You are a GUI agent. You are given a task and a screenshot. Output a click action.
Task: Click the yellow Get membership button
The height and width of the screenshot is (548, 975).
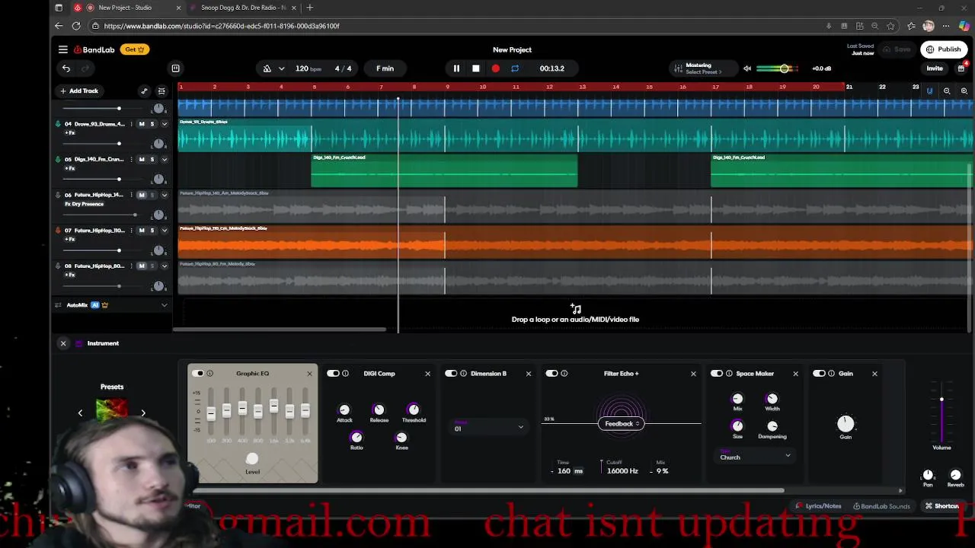pos(135,49)
